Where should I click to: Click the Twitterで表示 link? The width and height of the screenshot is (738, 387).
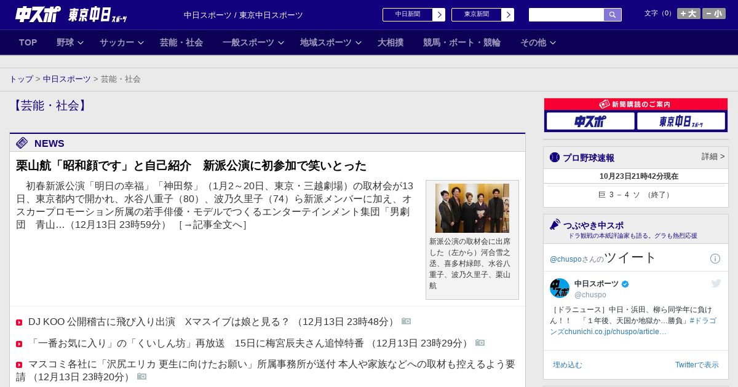point(697,365)
